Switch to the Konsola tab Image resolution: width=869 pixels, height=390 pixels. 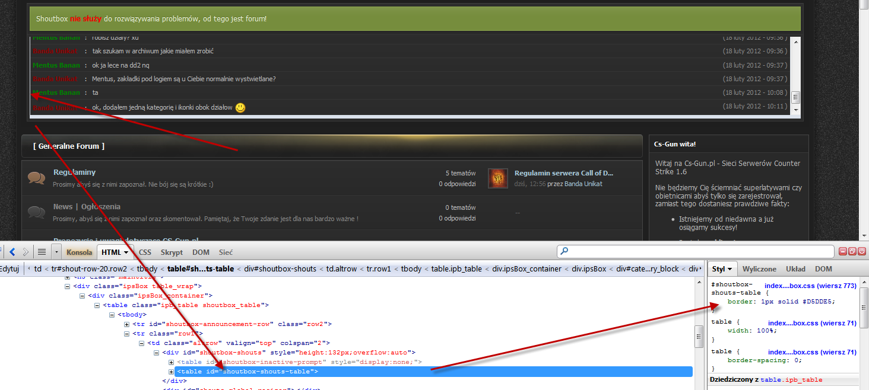(79, 252)
